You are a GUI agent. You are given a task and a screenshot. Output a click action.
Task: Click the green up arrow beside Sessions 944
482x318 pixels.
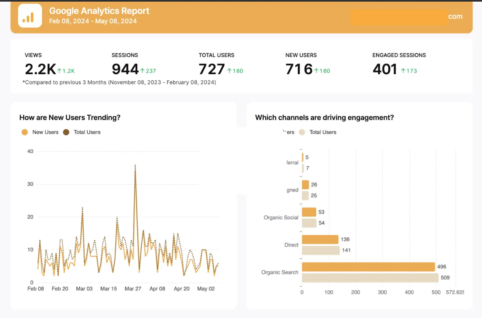(x=143, y=71)
